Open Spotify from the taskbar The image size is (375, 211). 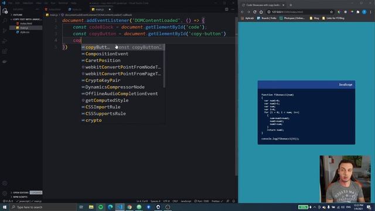pyautogui.click(x=101, y=207)
